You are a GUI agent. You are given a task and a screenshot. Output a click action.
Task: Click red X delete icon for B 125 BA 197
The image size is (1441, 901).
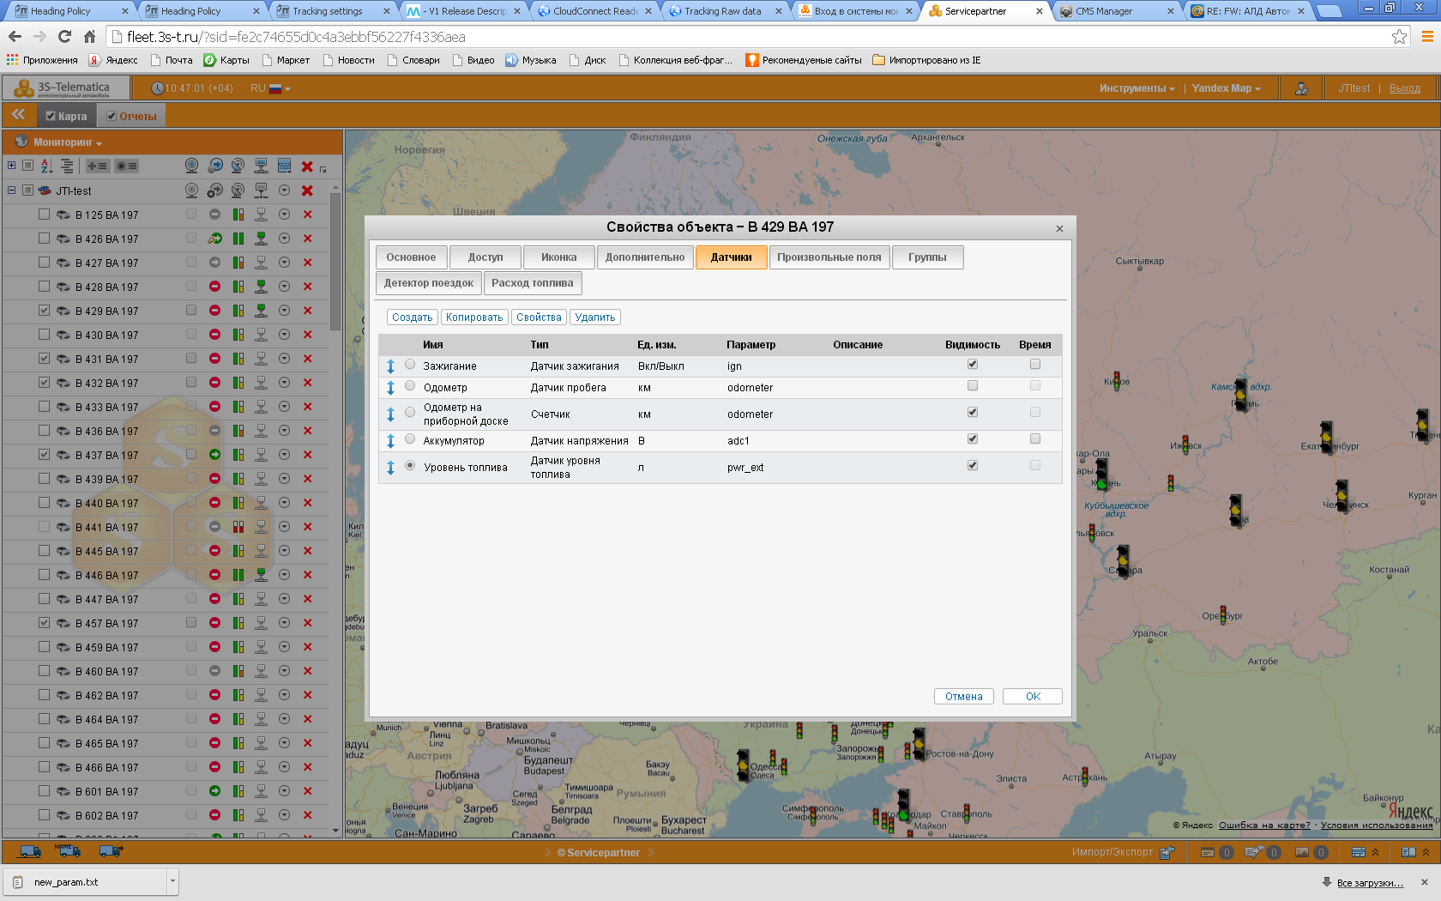click(307, 215)
